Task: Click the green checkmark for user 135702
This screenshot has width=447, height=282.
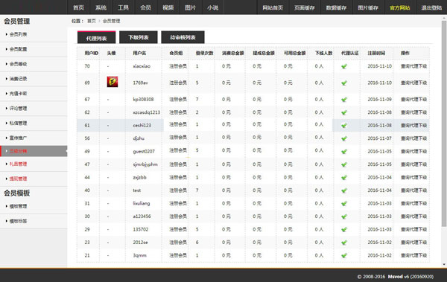Action: click(344, 230)
